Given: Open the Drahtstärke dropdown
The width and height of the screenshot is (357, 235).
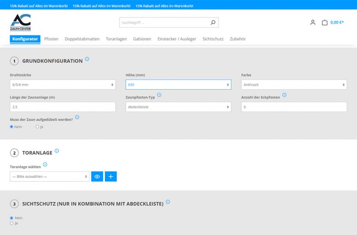Looking at the screenshot, I should (x=63, y=85).
